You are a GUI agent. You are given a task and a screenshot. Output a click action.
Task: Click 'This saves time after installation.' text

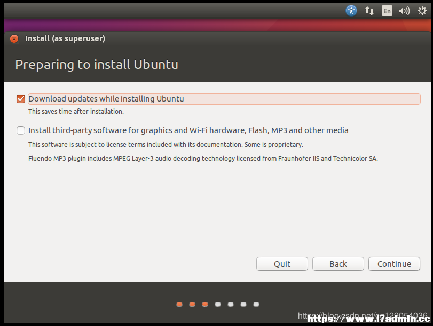pos(76,112)
